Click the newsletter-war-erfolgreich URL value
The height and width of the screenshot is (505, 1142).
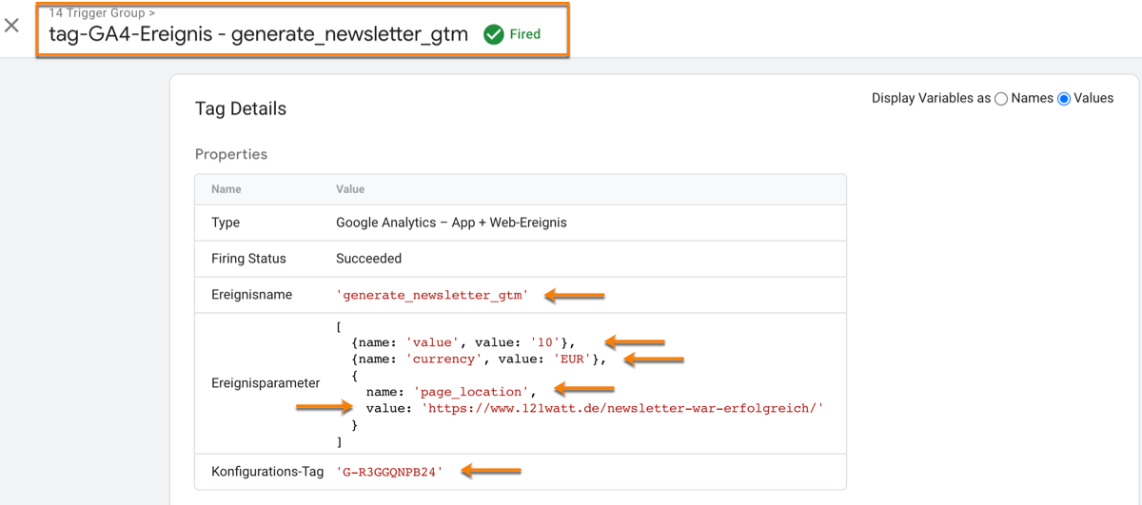pos(621,408)
